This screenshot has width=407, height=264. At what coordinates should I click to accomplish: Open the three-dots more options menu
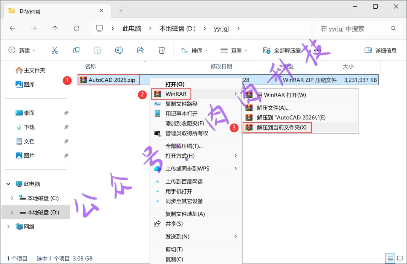pos(317,50)
